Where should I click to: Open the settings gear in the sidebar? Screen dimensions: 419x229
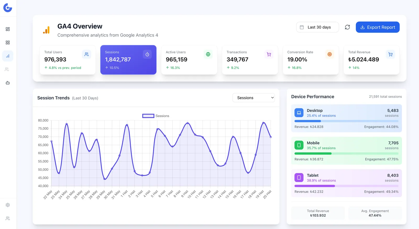point(8,205)
